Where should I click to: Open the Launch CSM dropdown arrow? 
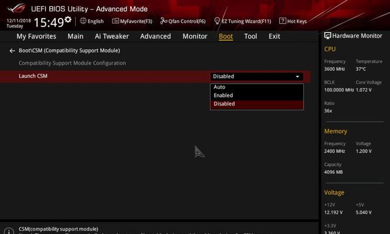pyautogui.click(x=297, y=77)
